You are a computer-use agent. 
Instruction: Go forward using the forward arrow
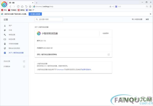point(14,7)
